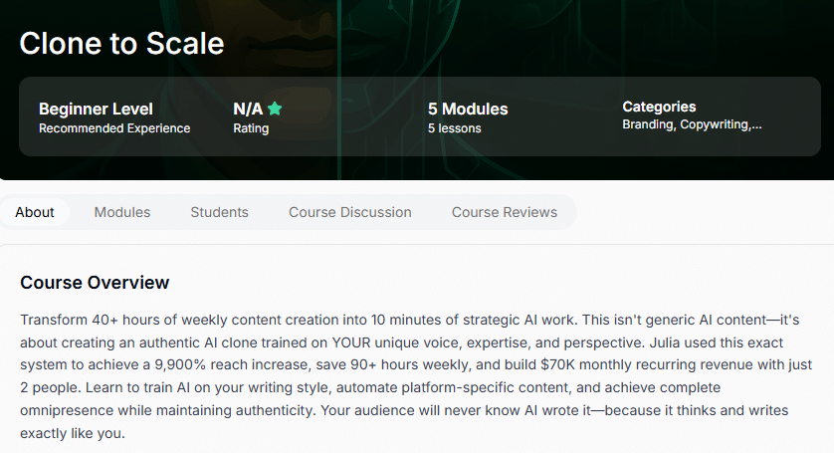Go to the Course Reviews tab
Viewport: 834px width, 453px height.
[x=505, y=212]
